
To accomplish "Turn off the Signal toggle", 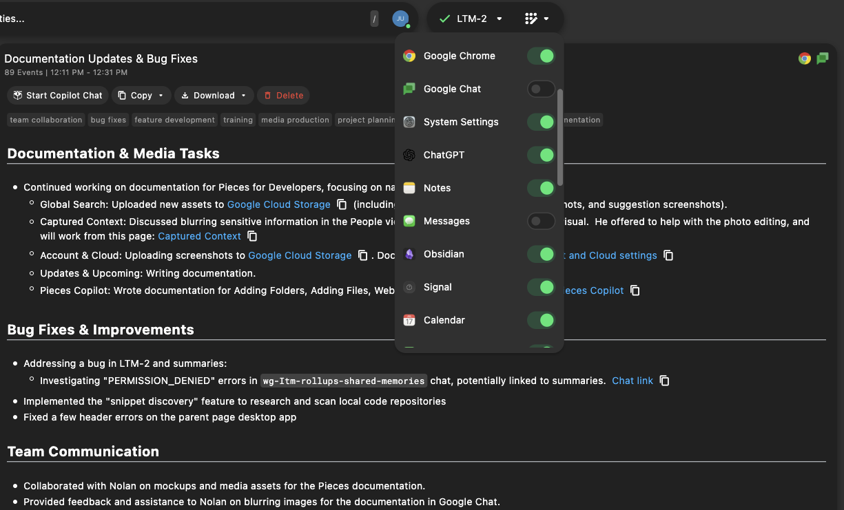I will click(x=541, y=287).
